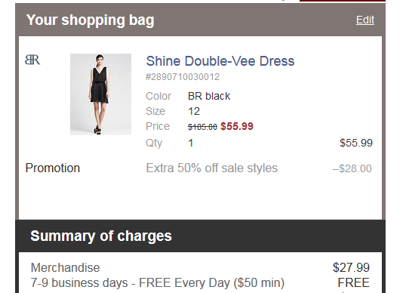Click the item number #2890710030012
The image size is (409, 293).
pos(183,77)
